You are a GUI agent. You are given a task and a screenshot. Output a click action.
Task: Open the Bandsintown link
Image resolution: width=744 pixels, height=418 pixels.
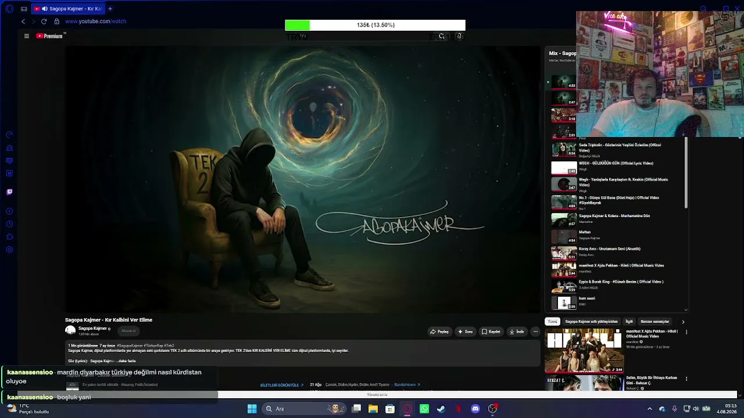407,385
